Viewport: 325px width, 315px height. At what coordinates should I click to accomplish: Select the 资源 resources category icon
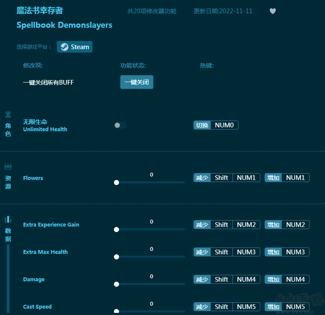pos(8,167)
